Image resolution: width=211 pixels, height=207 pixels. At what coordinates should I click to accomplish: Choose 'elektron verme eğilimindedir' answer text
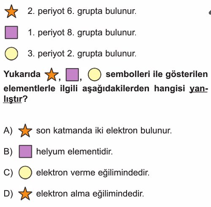93,172
